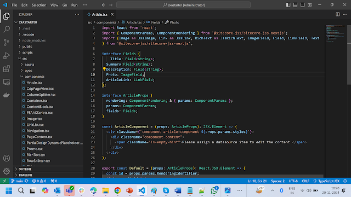Open the Windows Start menu

point(9,190)
